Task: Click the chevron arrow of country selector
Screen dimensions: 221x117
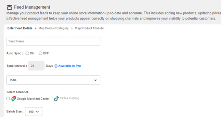Action: [x=96, y=80]
